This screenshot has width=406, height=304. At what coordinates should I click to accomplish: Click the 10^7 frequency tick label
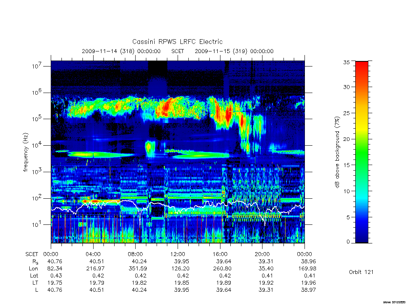(x=38, y=66)
